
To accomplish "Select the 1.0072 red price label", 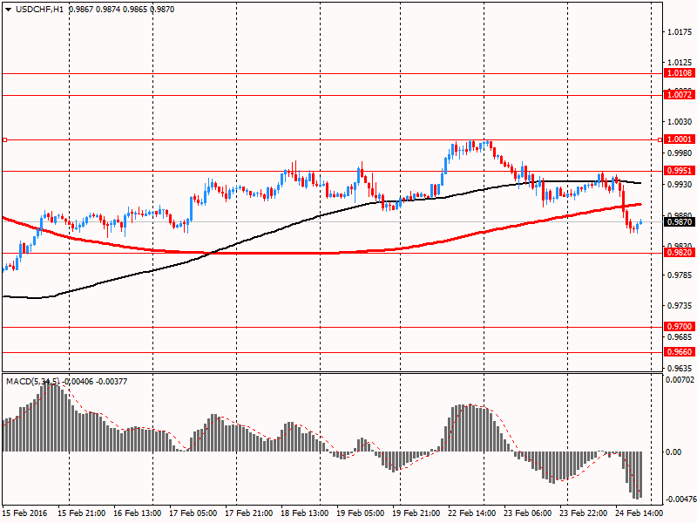I will [x=680, y=95].
